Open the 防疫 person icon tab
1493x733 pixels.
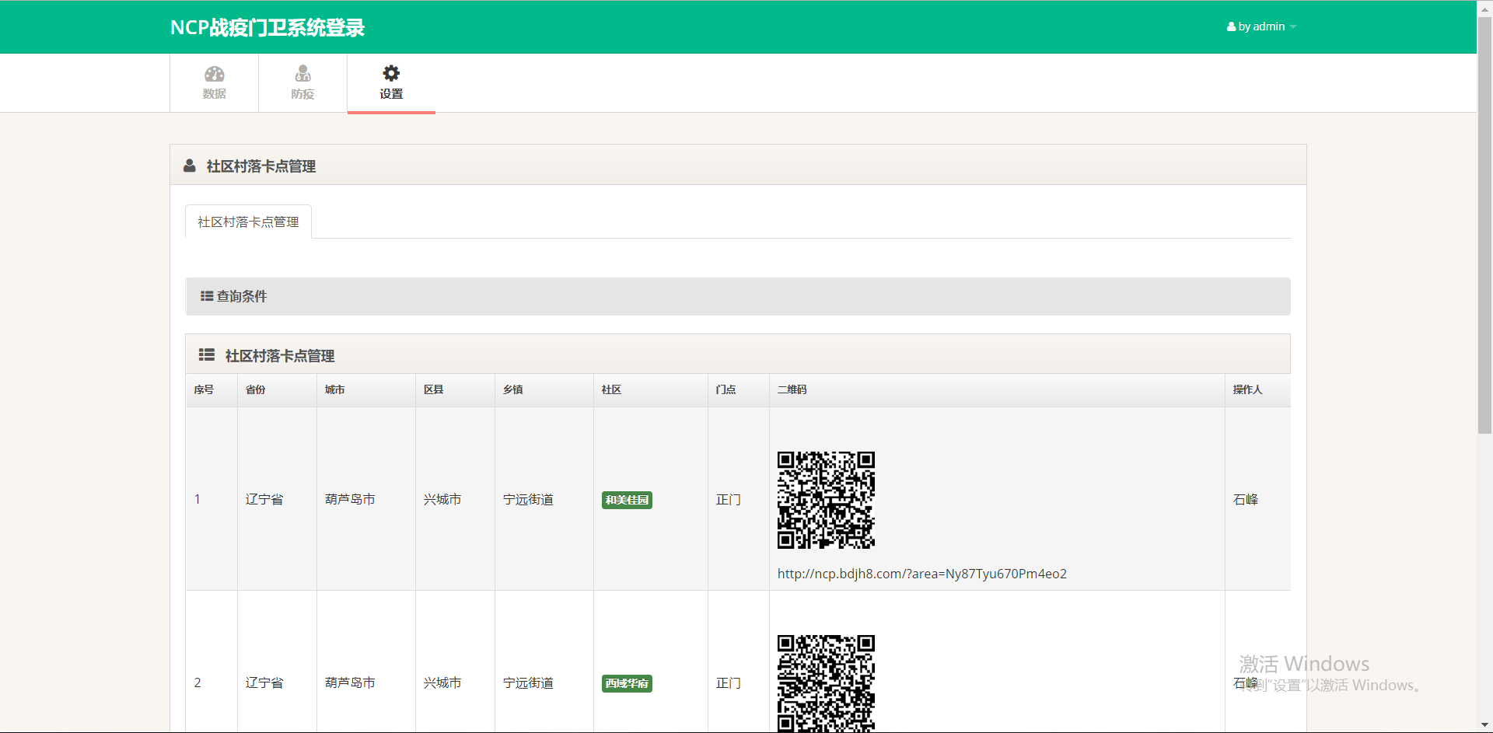302,83
